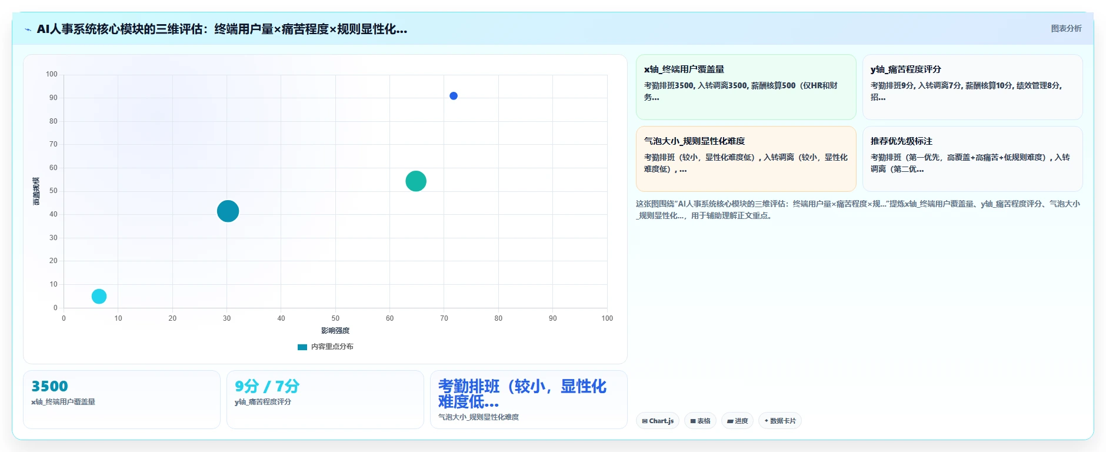The height and width of the screenshot is (452, 1106).
Task: Click the 内容重点分布 legend label
Action: 332,347
